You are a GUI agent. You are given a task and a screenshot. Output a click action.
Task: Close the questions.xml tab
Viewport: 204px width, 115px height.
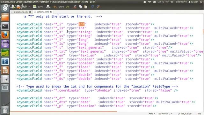[30, 12]
